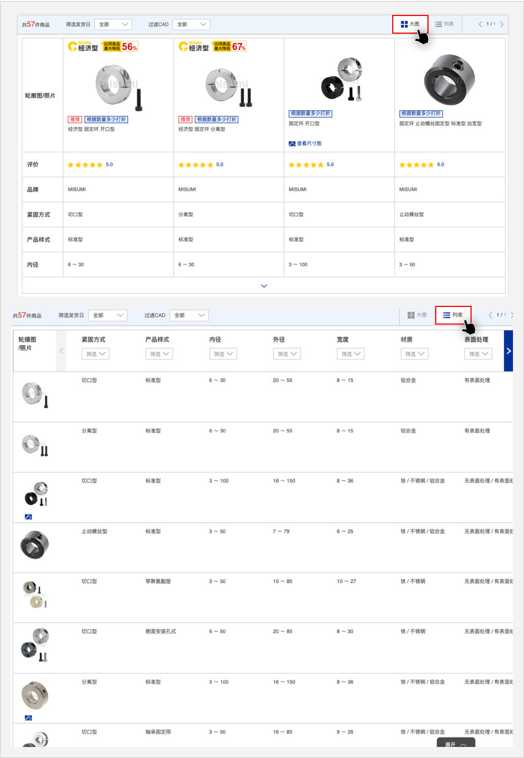Open the 查看尺寸图 link
This screenshot has height=758, width=524.
tap(305, 144)
